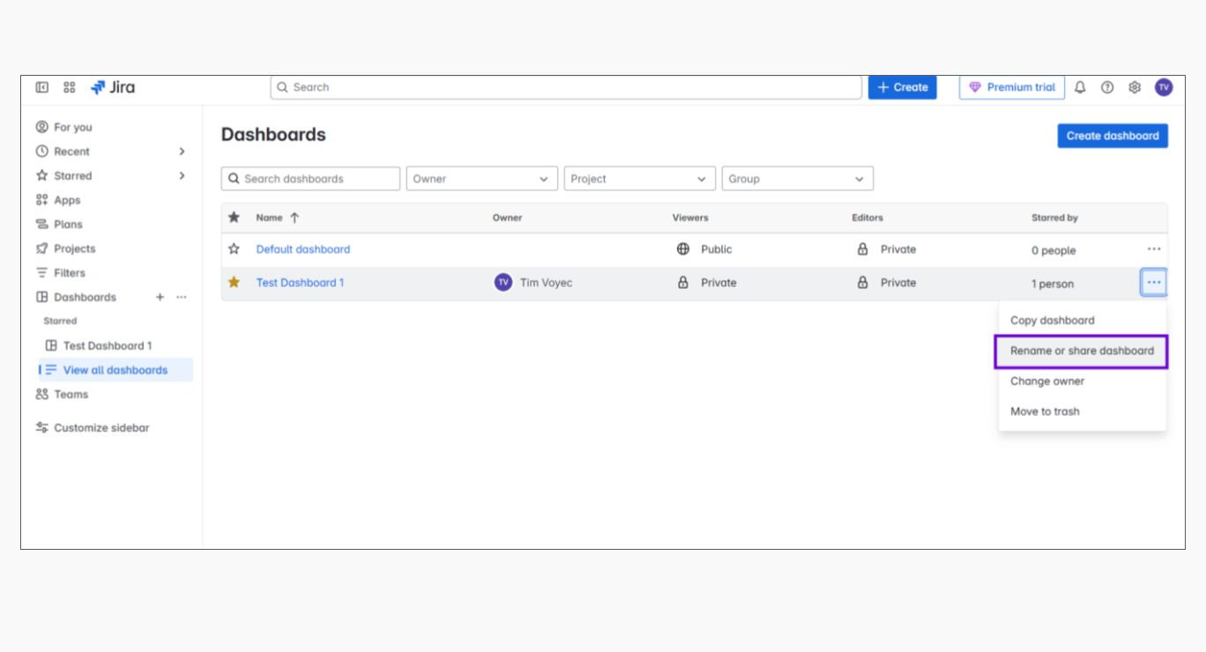Choose Move to trash from menu

pos(1045,411)
